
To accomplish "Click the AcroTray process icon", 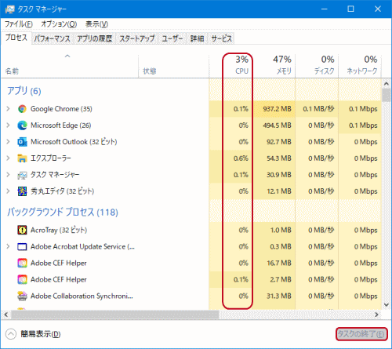I will tap(22, 230).
